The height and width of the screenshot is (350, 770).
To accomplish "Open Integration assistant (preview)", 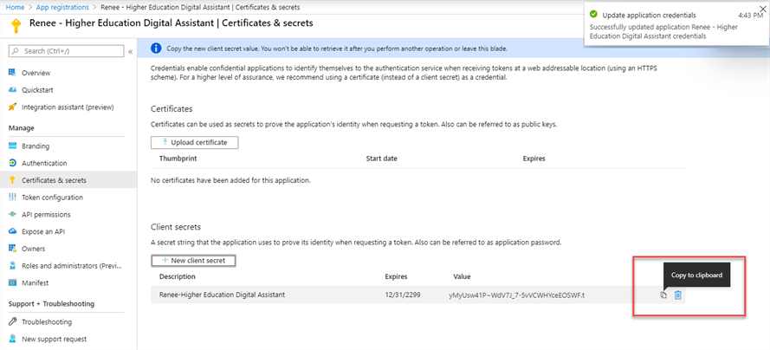I will [68, 107].
